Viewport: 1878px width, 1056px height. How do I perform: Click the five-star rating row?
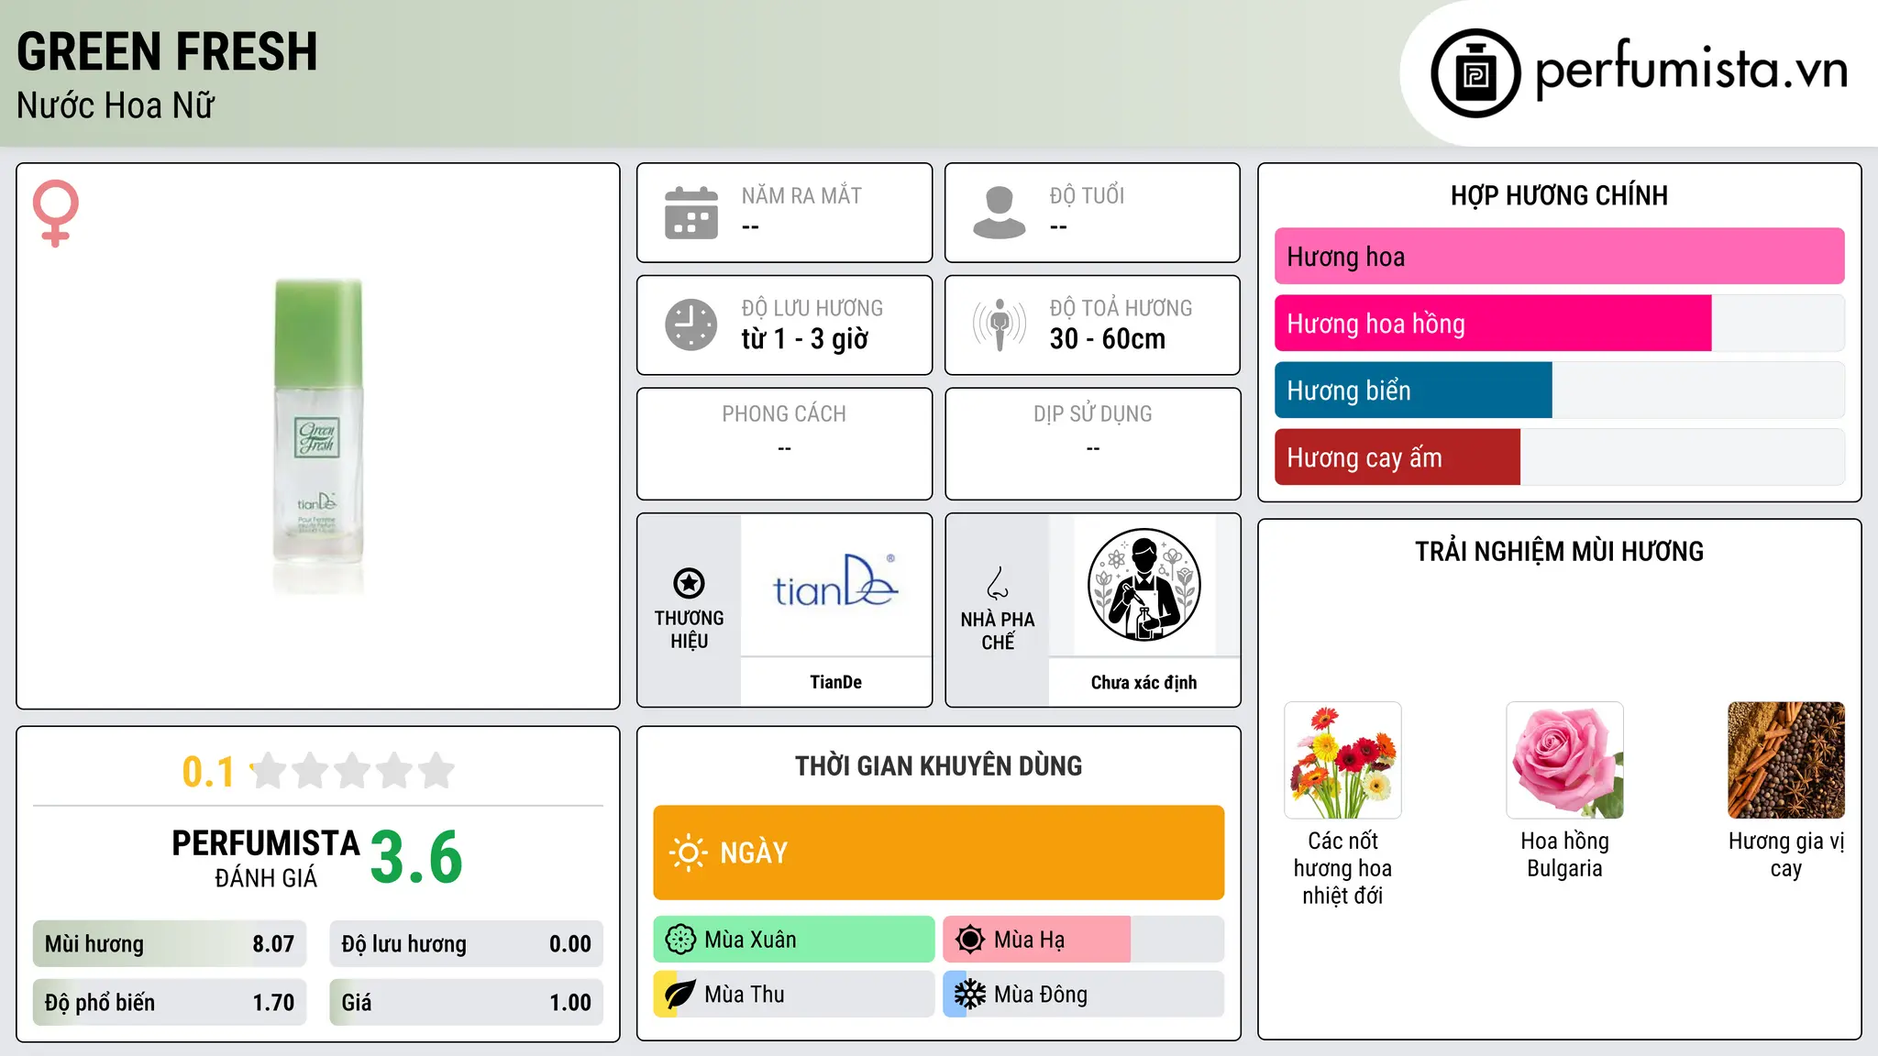pyautogui.click(x=352, y=771)
